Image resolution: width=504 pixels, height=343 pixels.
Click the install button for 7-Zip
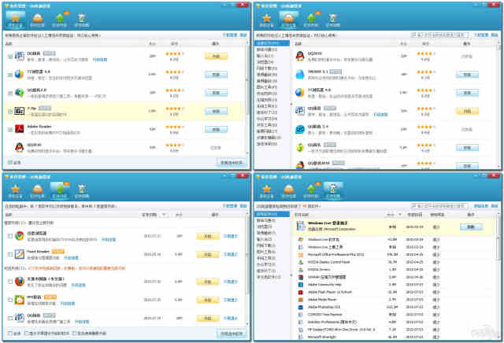coord(216,111)
